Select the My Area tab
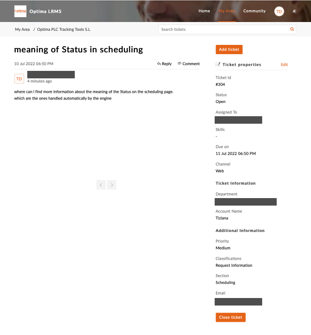This screenshot has width=311, height=335. [227, 11]
